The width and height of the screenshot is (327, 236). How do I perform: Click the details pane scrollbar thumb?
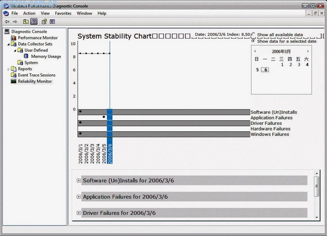pyautogui.click(x=317, y=186)
